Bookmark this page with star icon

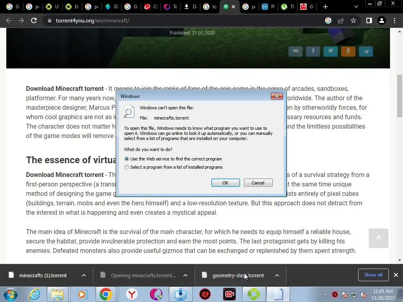click(353, 20)
